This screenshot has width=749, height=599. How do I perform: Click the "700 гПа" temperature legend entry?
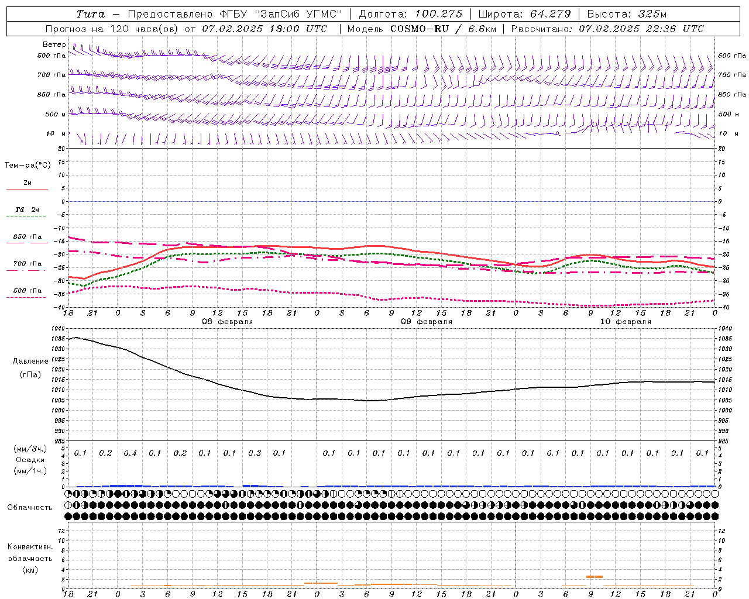[28, 264]
